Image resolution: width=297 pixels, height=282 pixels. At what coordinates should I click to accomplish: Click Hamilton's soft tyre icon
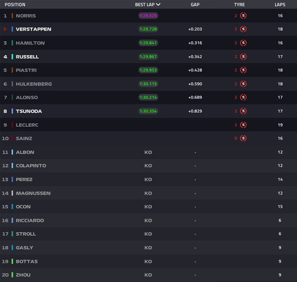(x=243, y=43)
